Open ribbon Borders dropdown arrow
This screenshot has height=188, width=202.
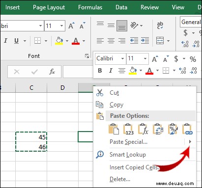tap(46, 41)
